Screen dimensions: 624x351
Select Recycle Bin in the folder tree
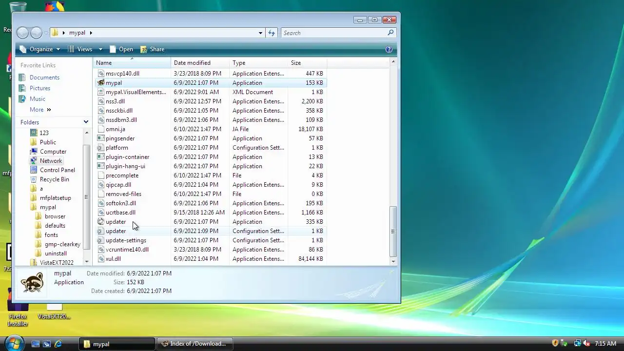point(54,179)
